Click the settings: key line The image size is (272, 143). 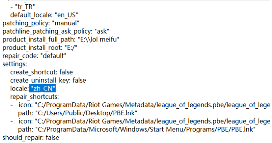pyautogui.click(x=15, y=64)
